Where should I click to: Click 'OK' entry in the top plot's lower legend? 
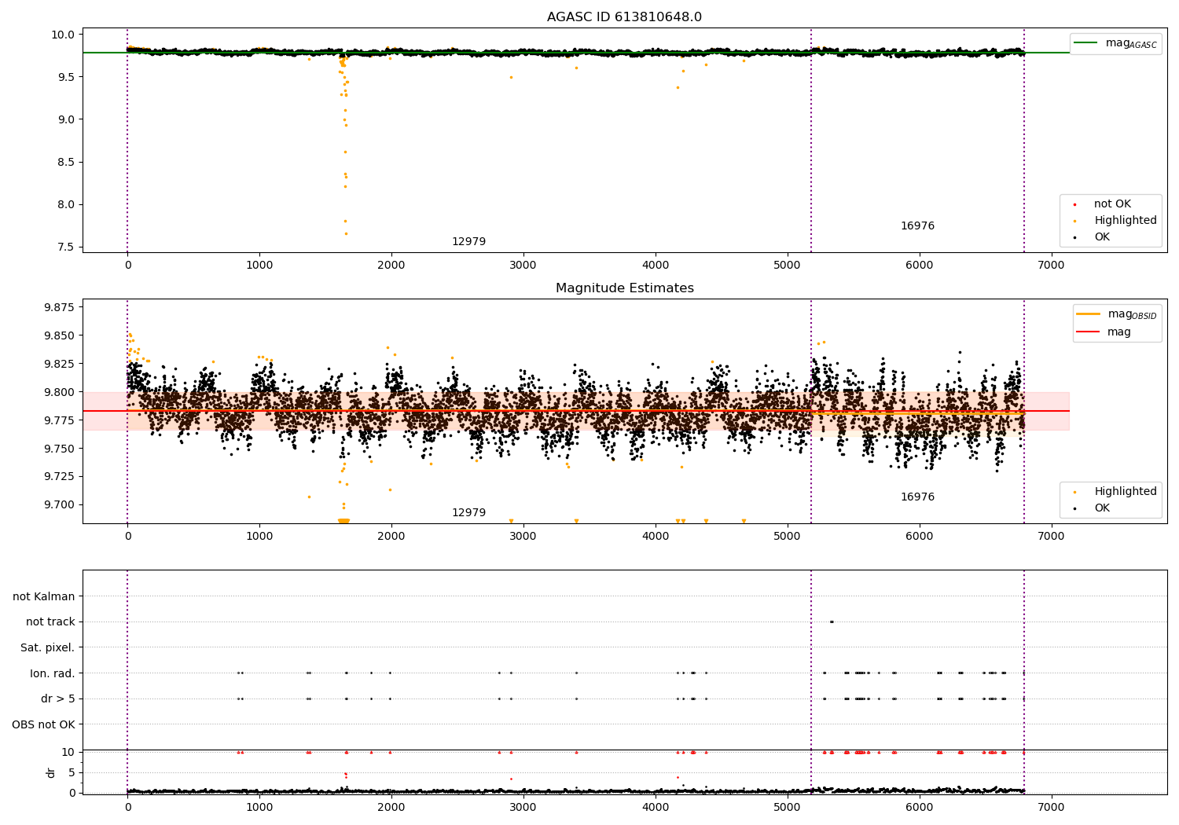[1102, 237]
